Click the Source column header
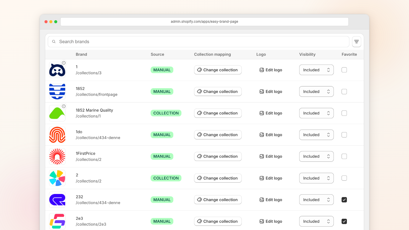 pos(157,54)
